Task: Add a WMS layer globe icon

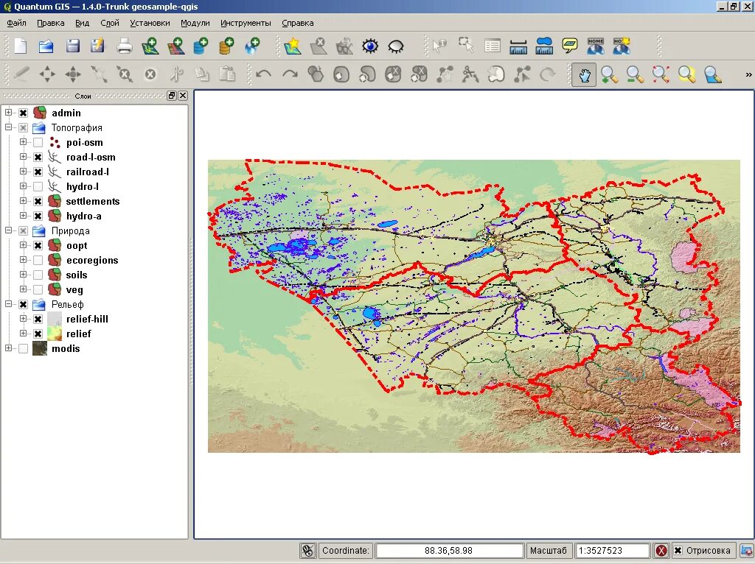Action: 252,46
